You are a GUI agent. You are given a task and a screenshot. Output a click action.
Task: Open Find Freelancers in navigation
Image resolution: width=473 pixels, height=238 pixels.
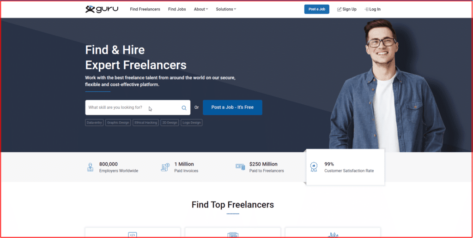tap(146, 9)
